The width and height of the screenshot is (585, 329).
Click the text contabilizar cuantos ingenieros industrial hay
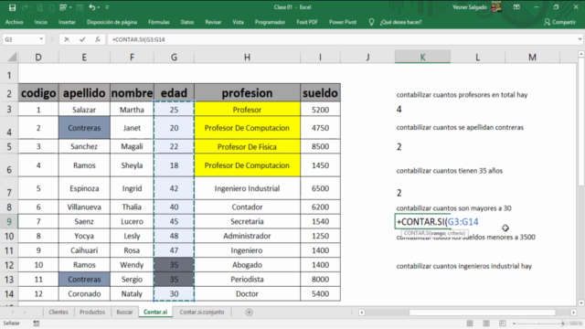463,266
